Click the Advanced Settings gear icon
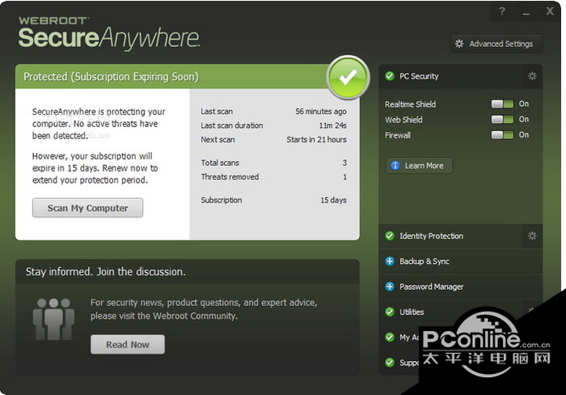 tap(459, 44)
